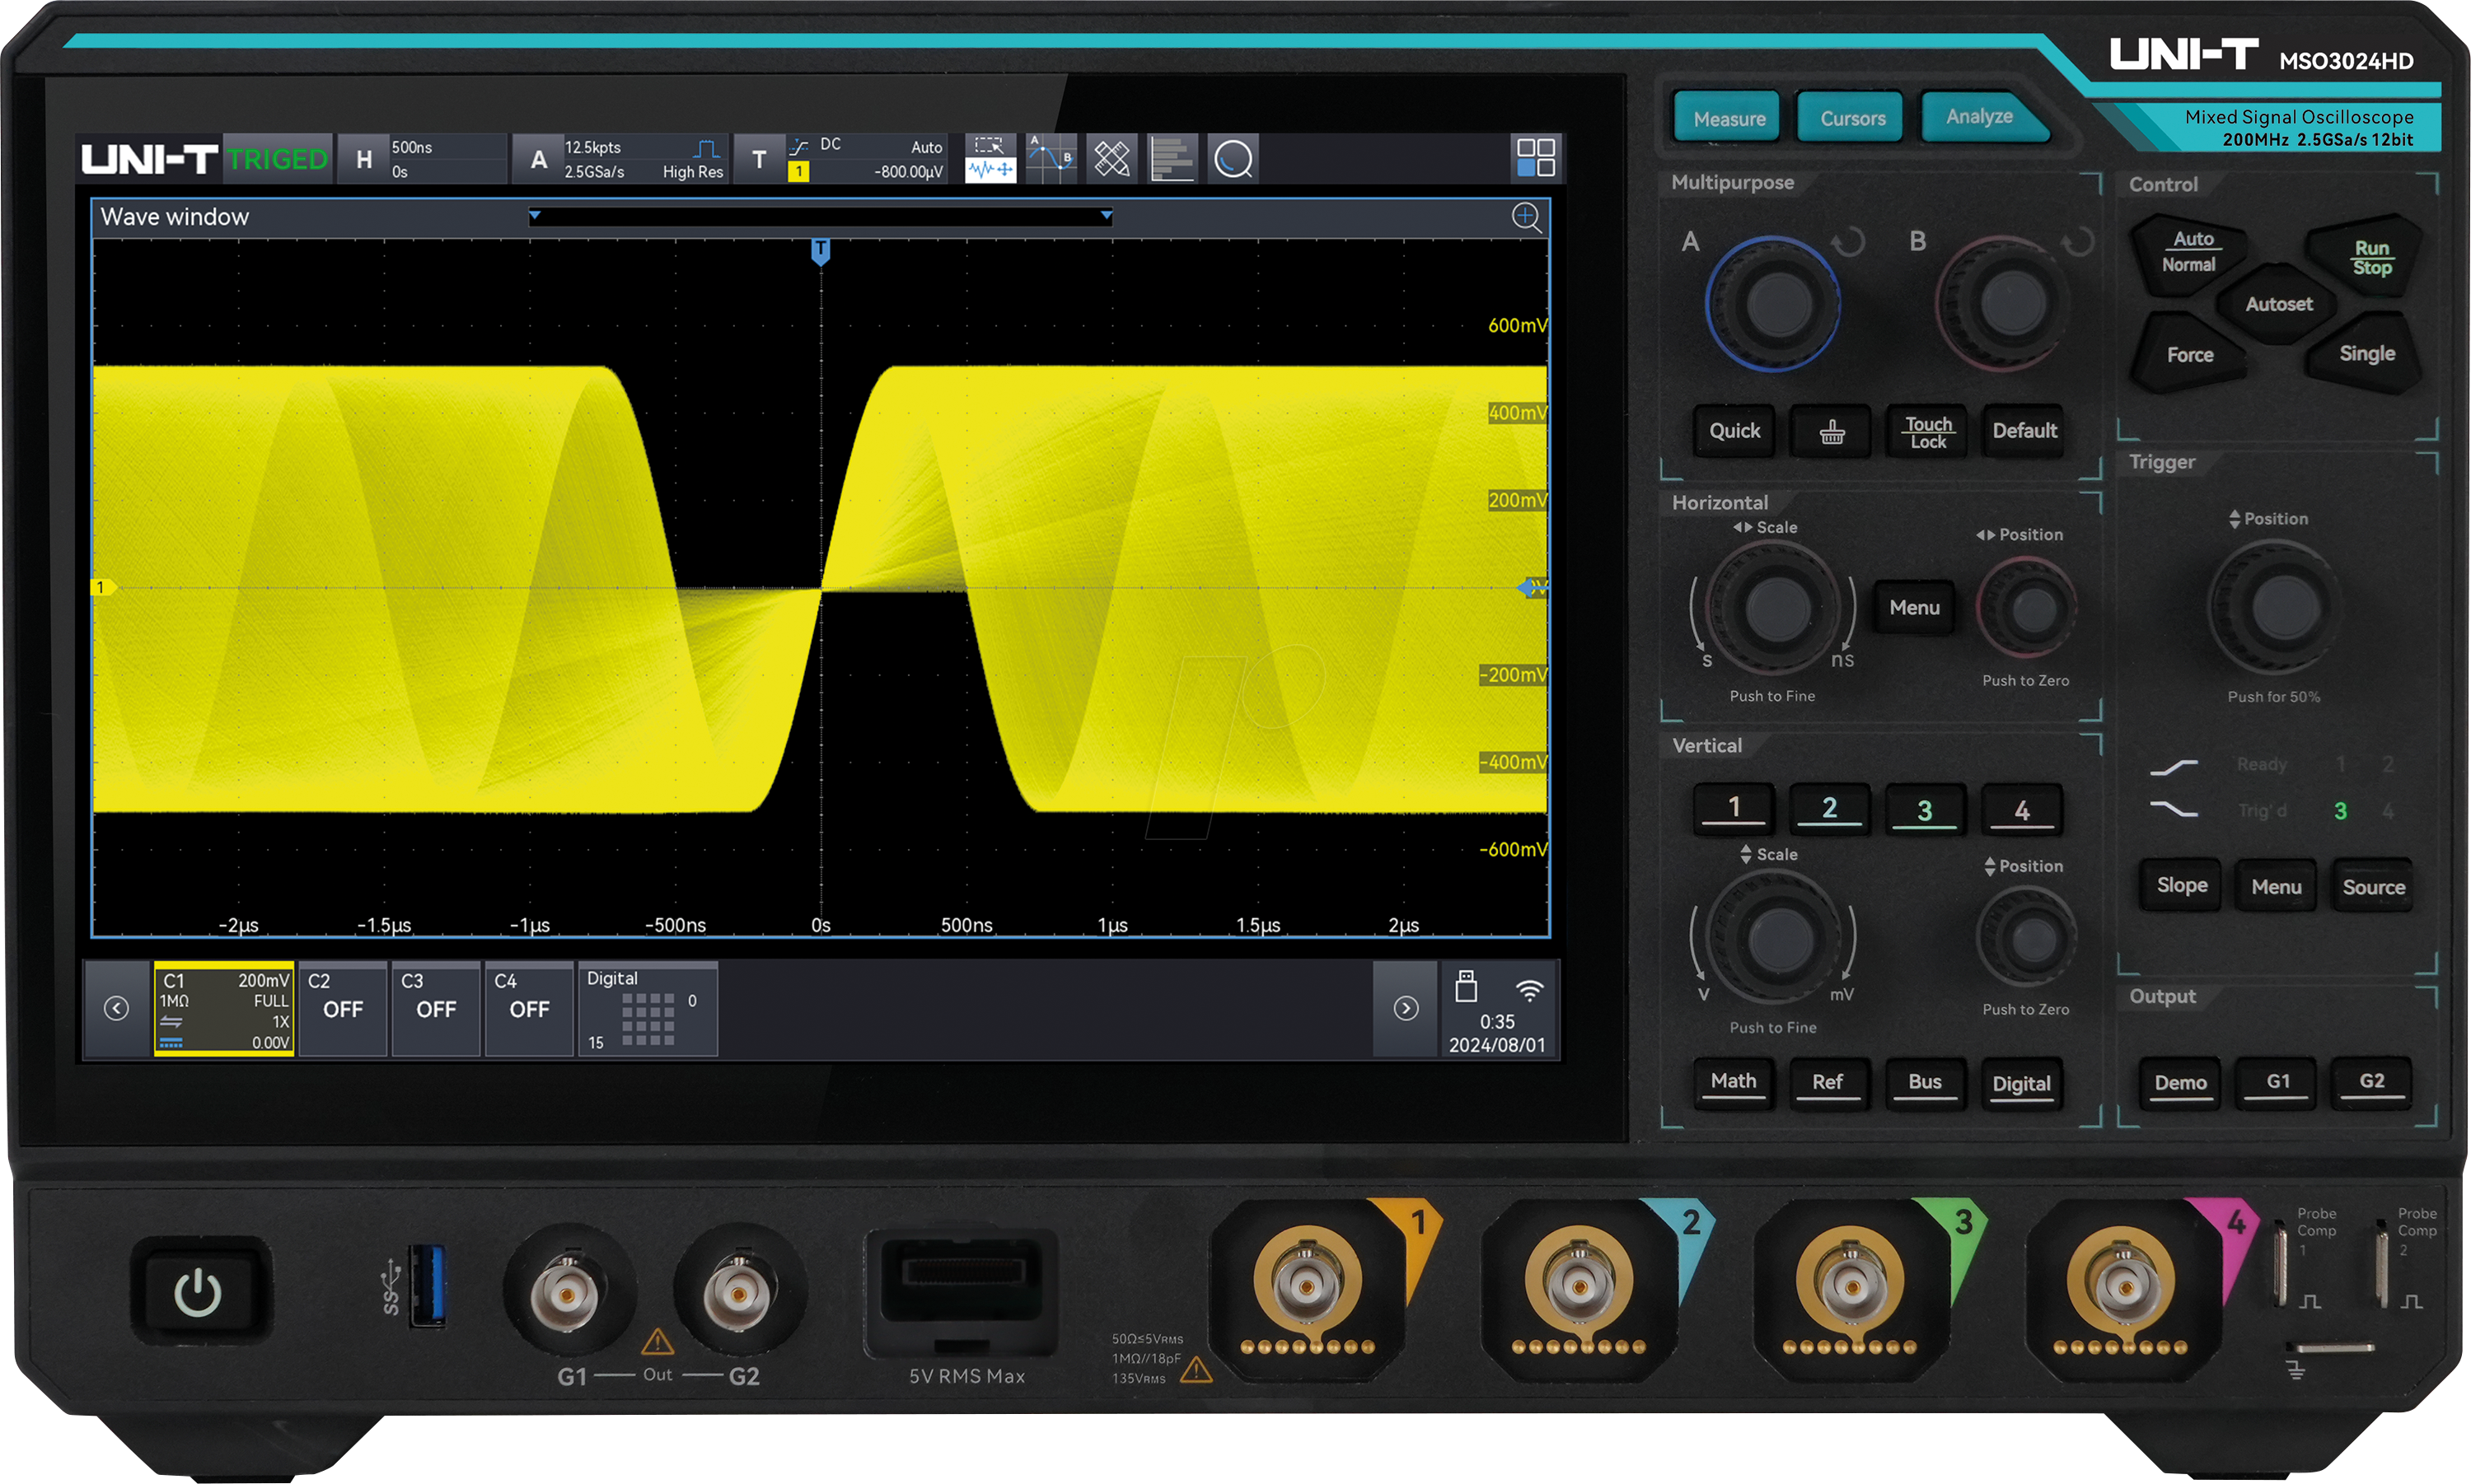The height and width of the screenshot is (1484, 2471).
Task: Click the undo arrow beside knob B
Action: (x=2078, y=242)
